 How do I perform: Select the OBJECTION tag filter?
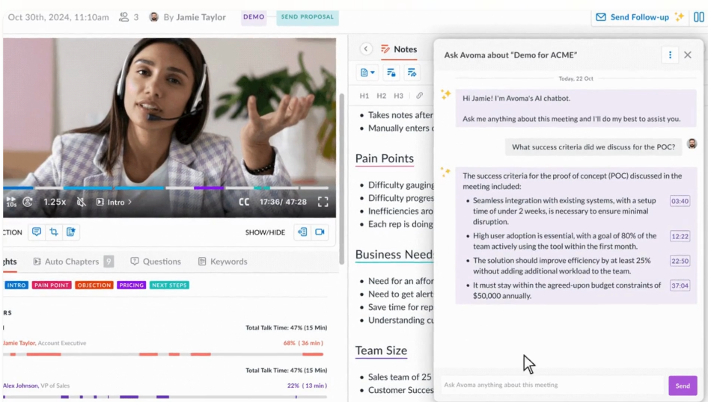point(94,285)
